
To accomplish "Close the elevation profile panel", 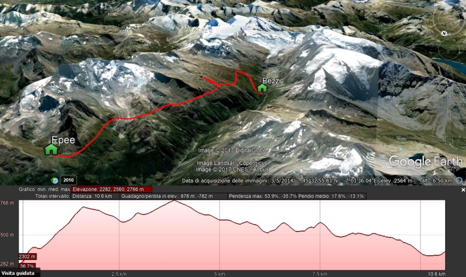I will click(463, 190).
